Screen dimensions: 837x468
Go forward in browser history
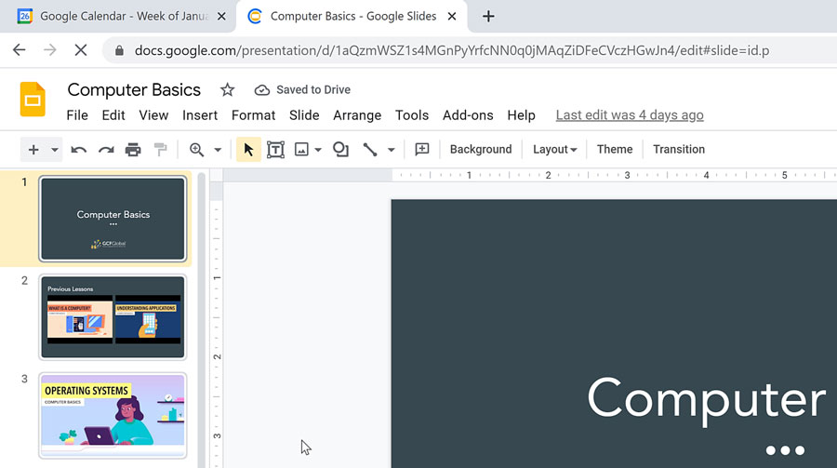coord(49,50)
